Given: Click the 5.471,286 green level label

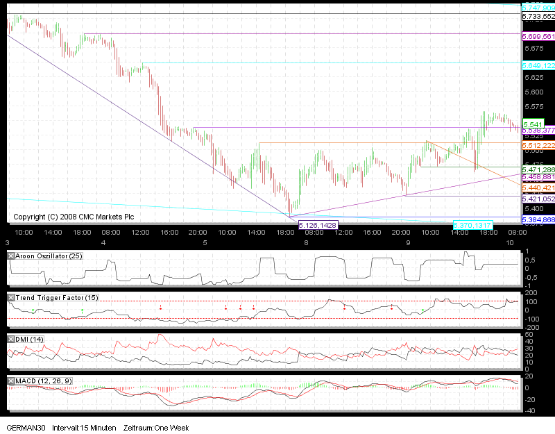Looking at the screenshot, I should [x=538, y=169].
